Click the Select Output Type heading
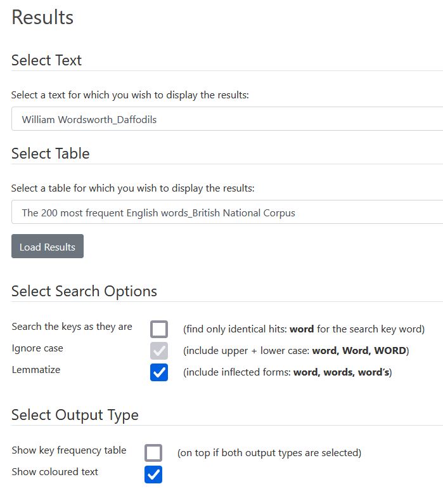Image resolution: width=443 pixels, height=491 pixels. tap(75, 415)
